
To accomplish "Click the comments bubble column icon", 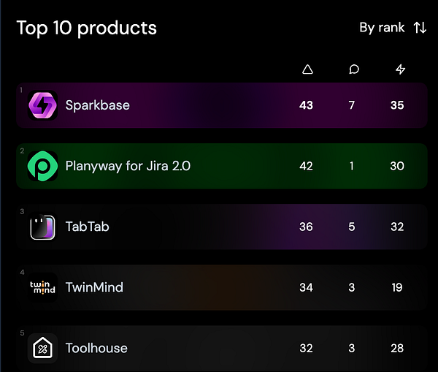I will 353,69.
